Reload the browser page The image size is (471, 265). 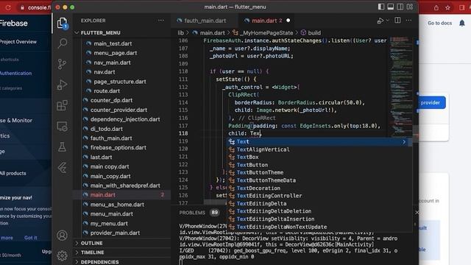tap(8, 8)
